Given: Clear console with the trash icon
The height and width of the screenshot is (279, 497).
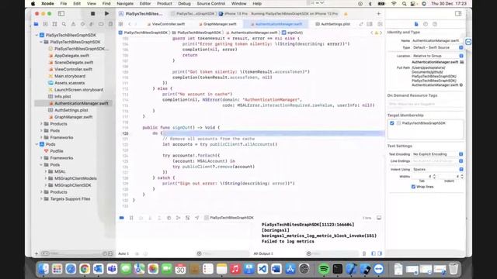Looking at the screenshot, I should pyautogui.click(x=364, y=253).
